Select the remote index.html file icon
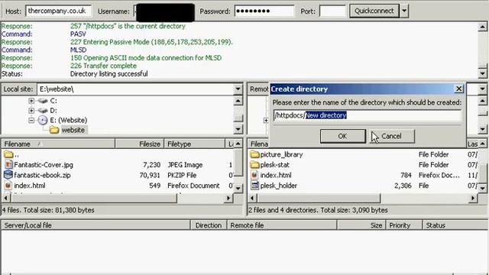 [x=254, y=175]
